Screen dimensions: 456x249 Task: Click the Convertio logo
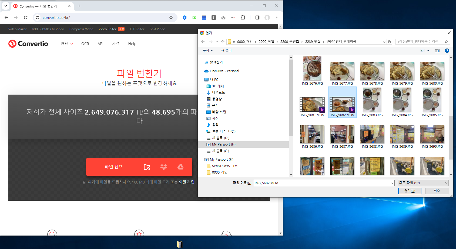coord(28,44)
